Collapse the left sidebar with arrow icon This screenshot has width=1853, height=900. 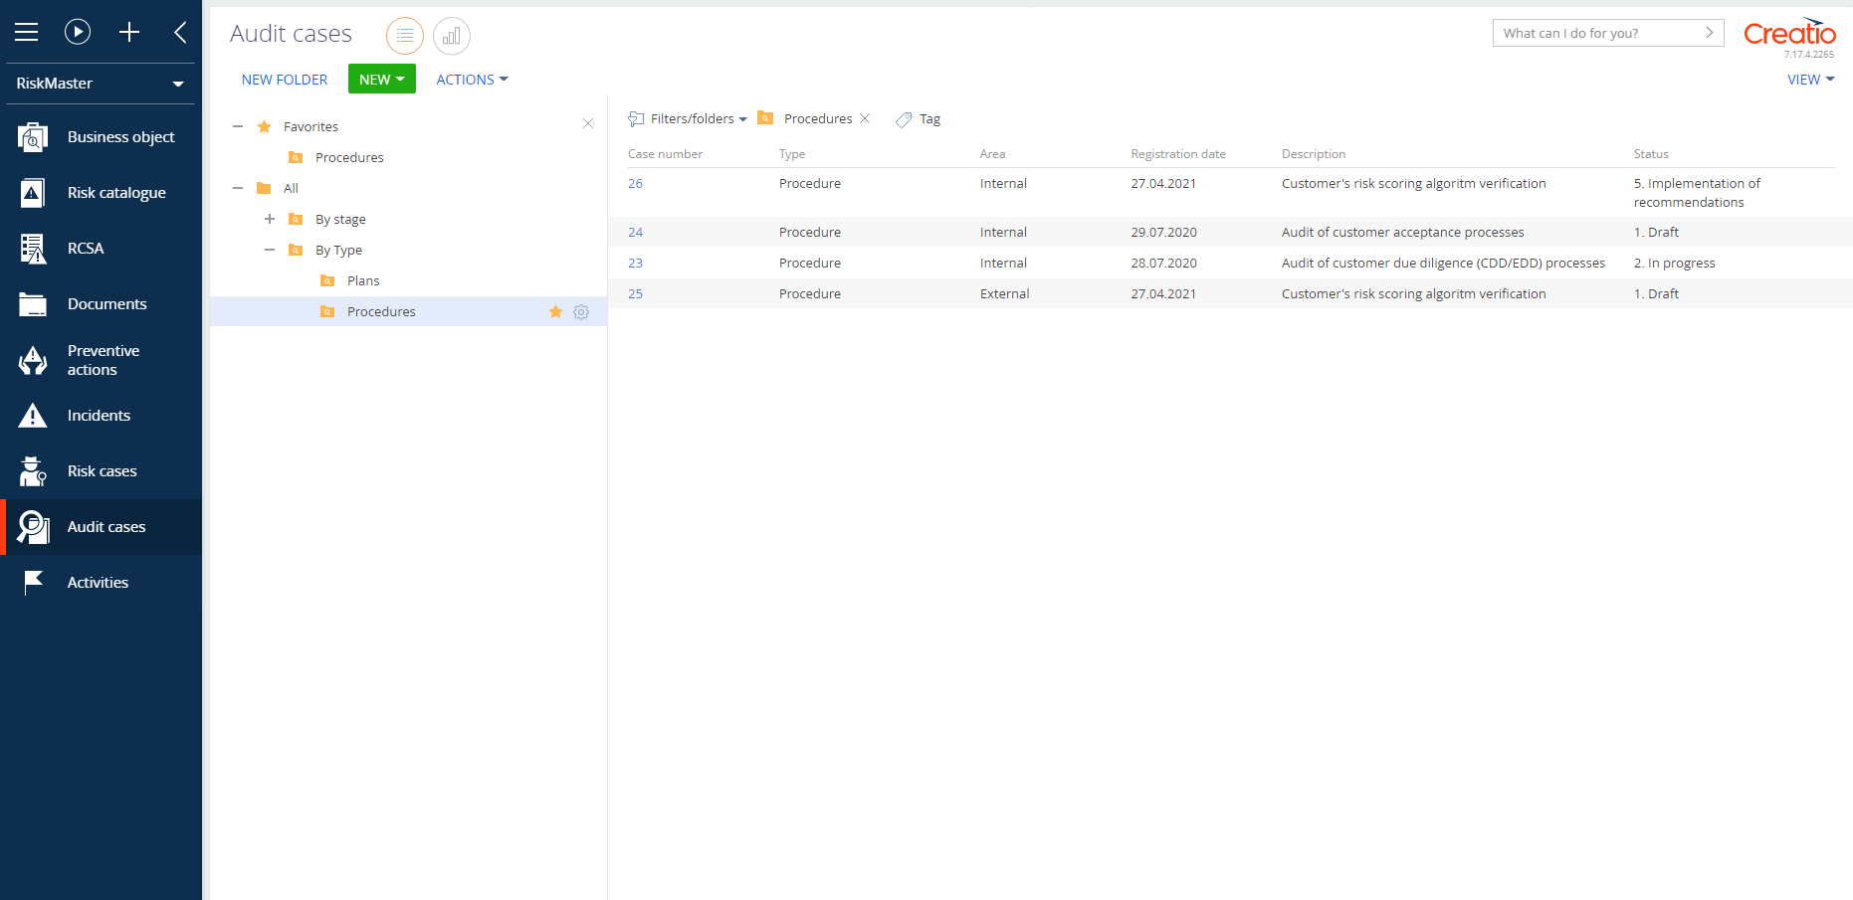tap(180, 33)
